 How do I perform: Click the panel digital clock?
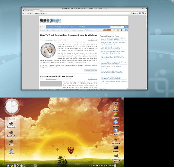(110, 165)
